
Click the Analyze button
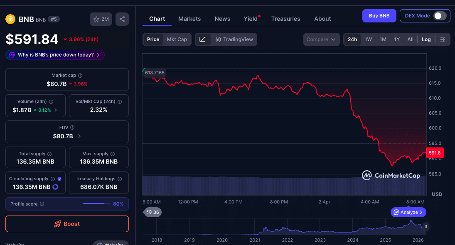click(x=408, y=212)
